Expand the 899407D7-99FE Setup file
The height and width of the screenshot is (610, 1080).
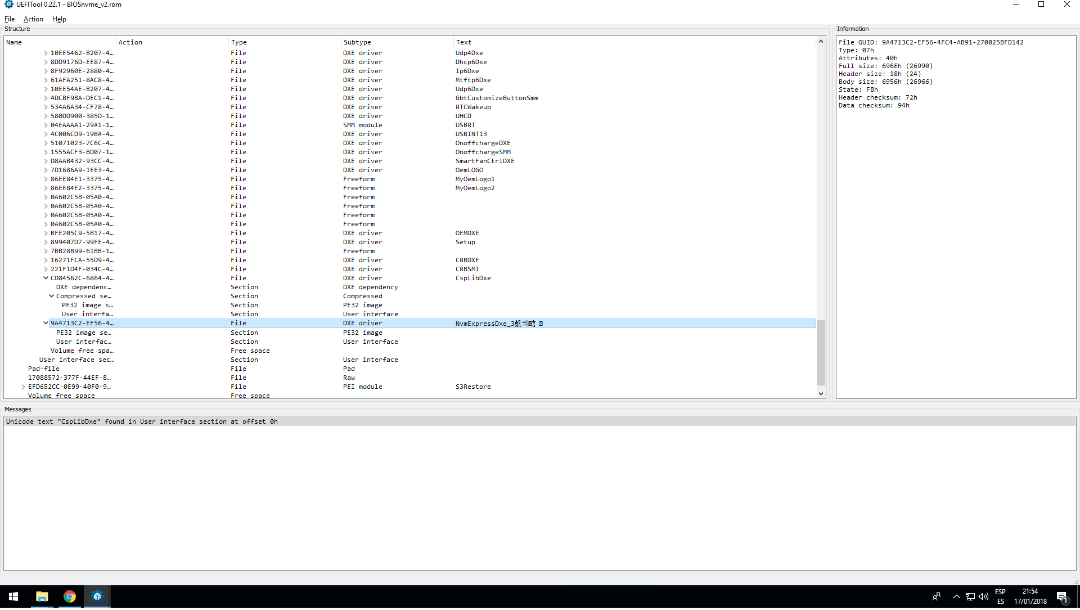tap(46, 243)
